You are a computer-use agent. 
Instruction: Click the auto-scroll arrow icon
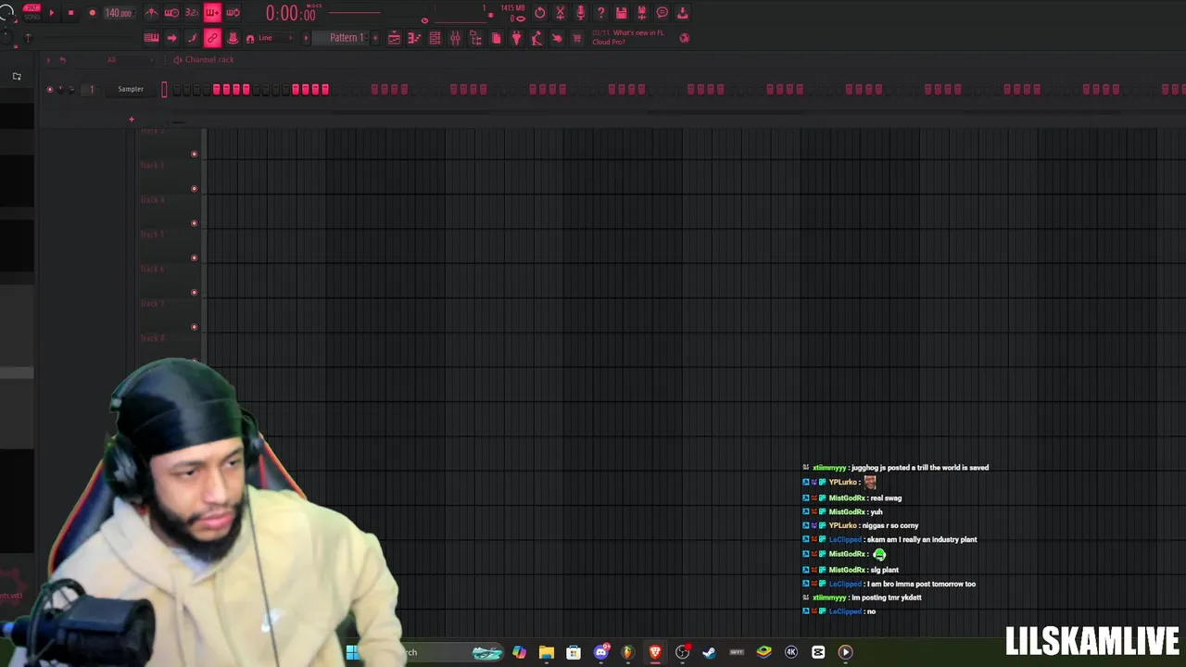171,38
